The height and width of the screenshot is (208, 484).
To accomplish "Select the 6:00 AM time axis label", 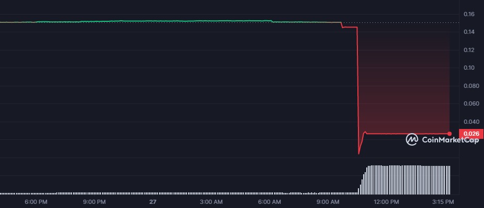I will [270, 201].
